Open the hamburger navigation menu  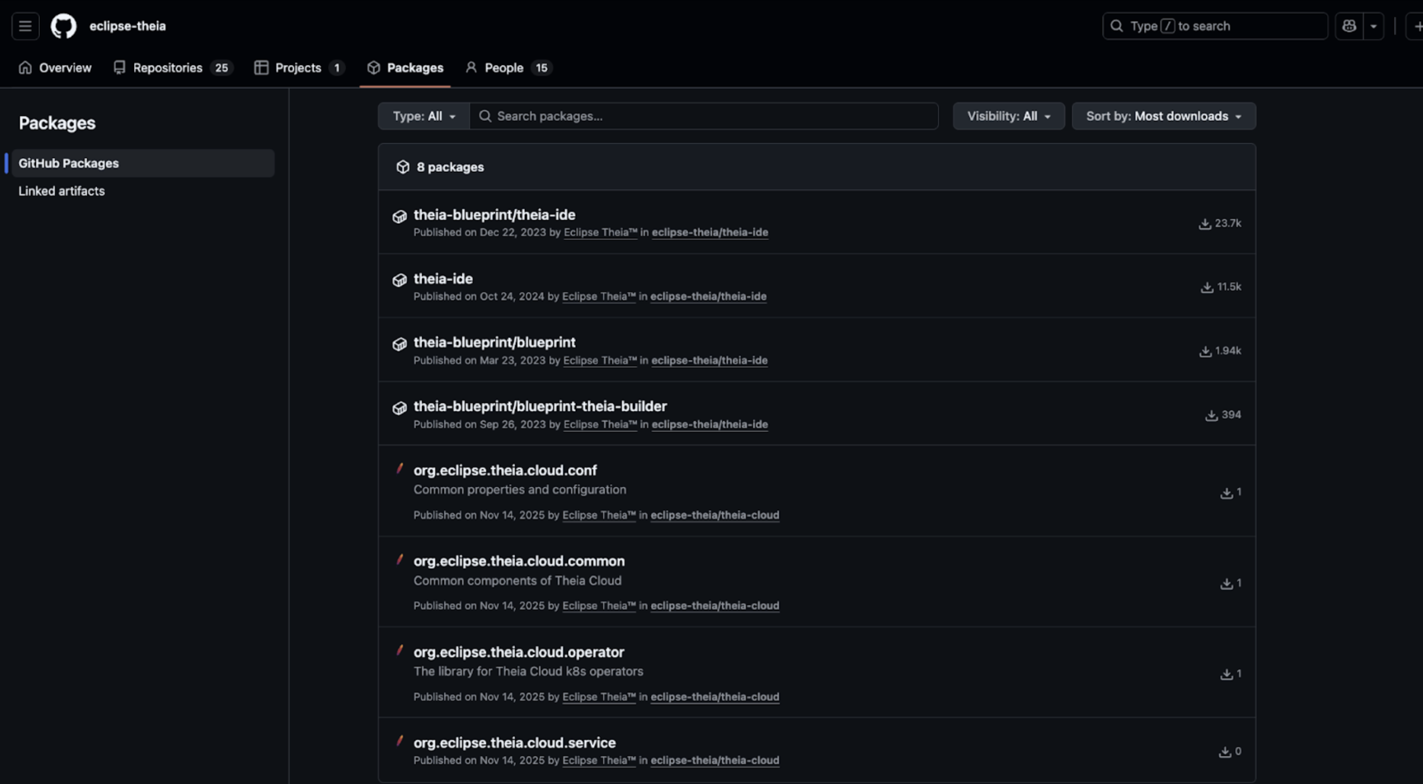pos(25,26)
